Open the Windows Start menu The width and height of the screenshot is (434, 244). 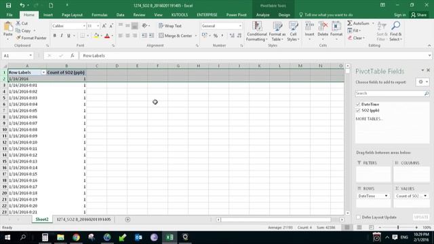[x=7, y=237]
